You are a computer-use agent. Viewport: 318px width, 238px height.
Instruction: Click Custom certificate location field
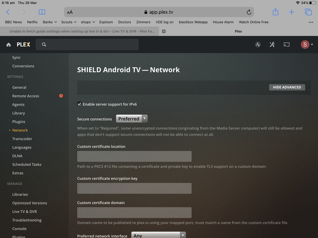[x=134, y=156]
